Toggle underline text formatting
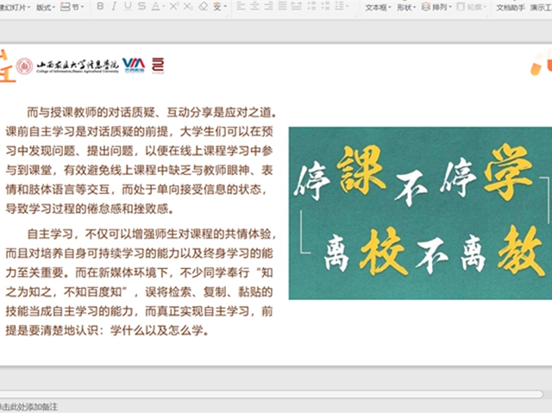This screenshot has width=552, height=413. (x=128, y=6)
